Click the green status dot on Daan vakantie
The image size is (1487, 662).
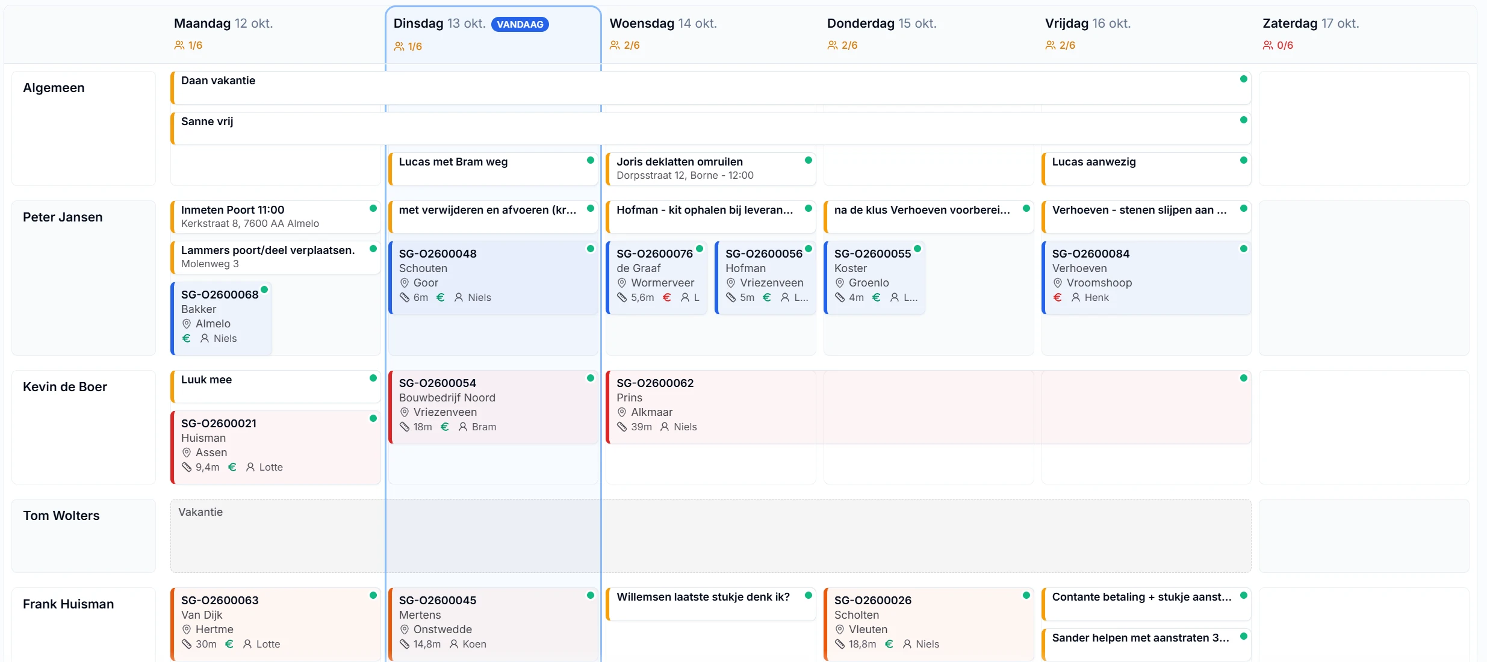[x=1243, y=79]
